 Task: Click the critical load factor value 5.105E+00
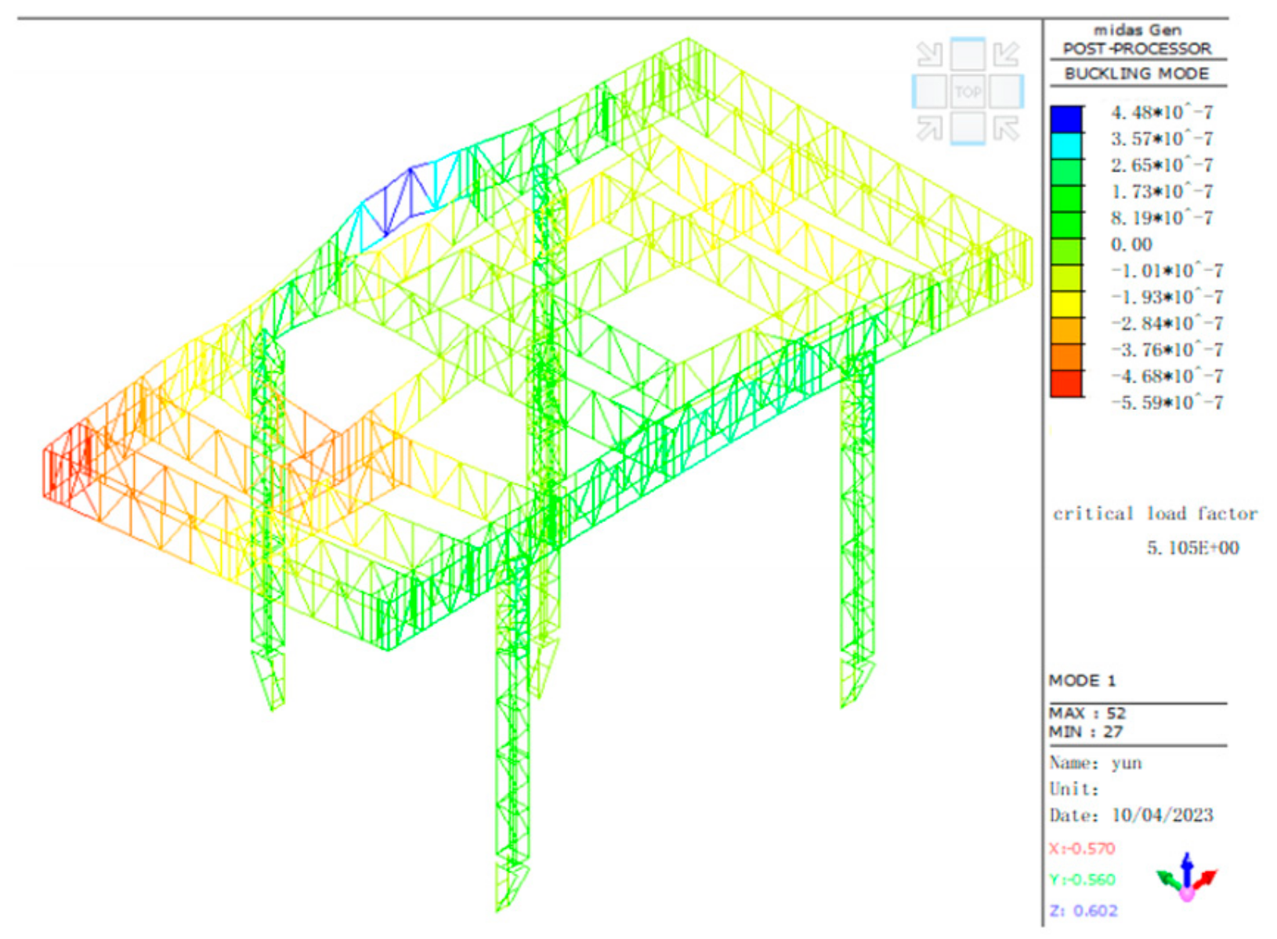[x=1192, y=548]
